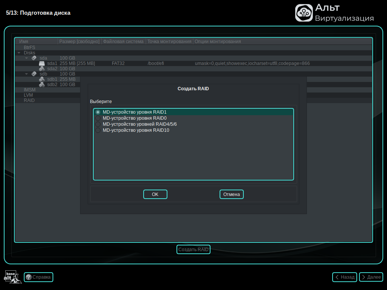Click the sda1 size 255 MB [255 MB]
Screen dimensions: 387x290
coord(77,63)
